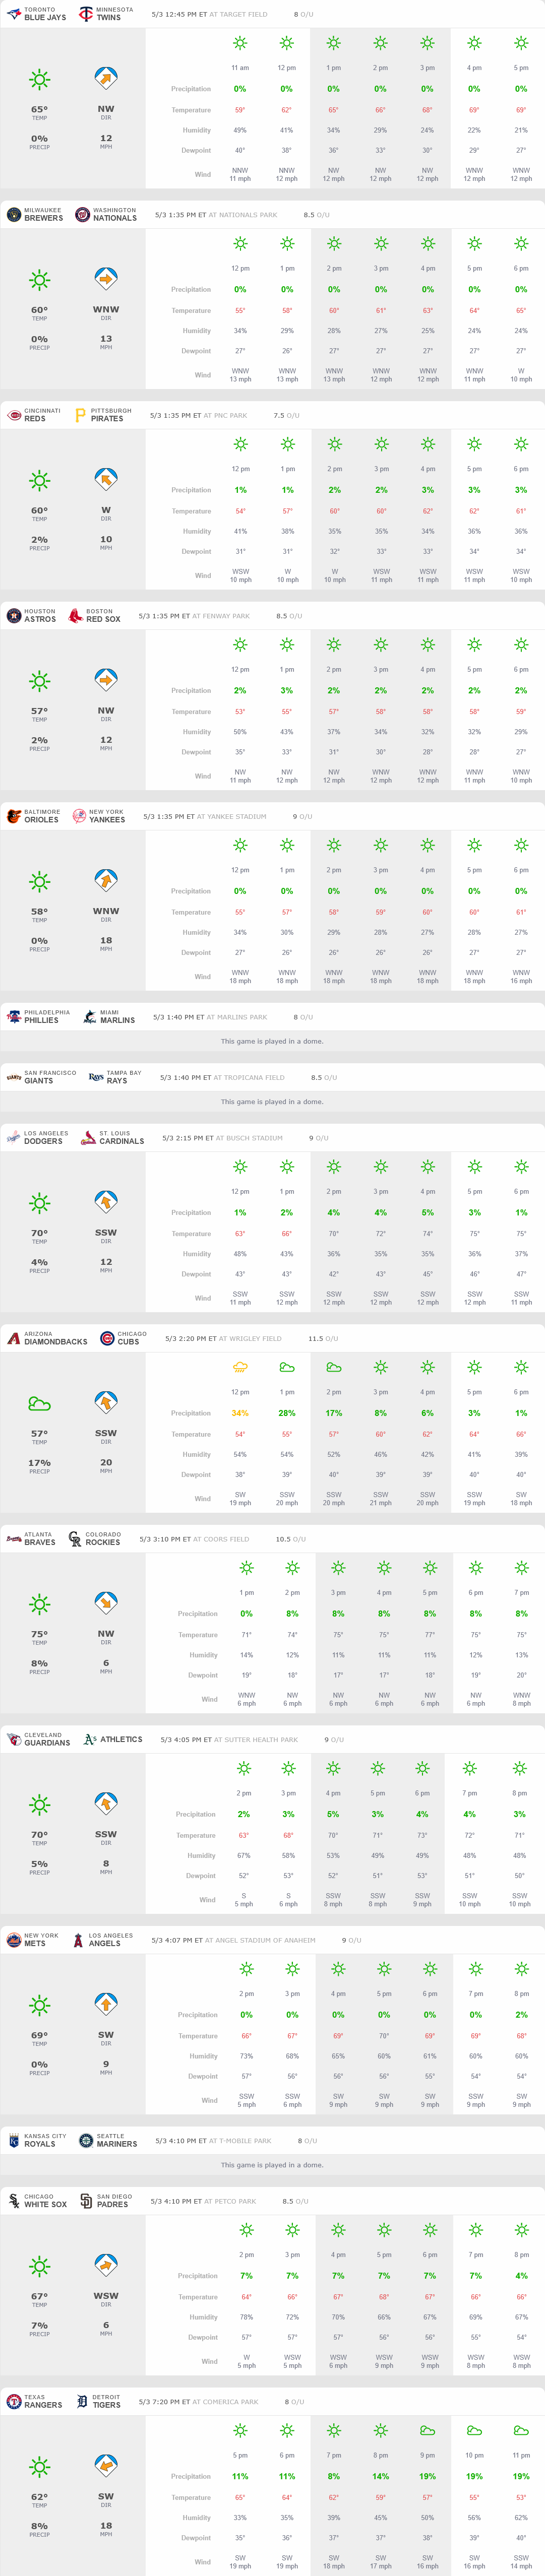Image resolution: width=545 pixels, height=2576 pixels.
Task: Click the SSW wind field icon for Dodgers-Cardinals
Action: [x=106, y=1201]
